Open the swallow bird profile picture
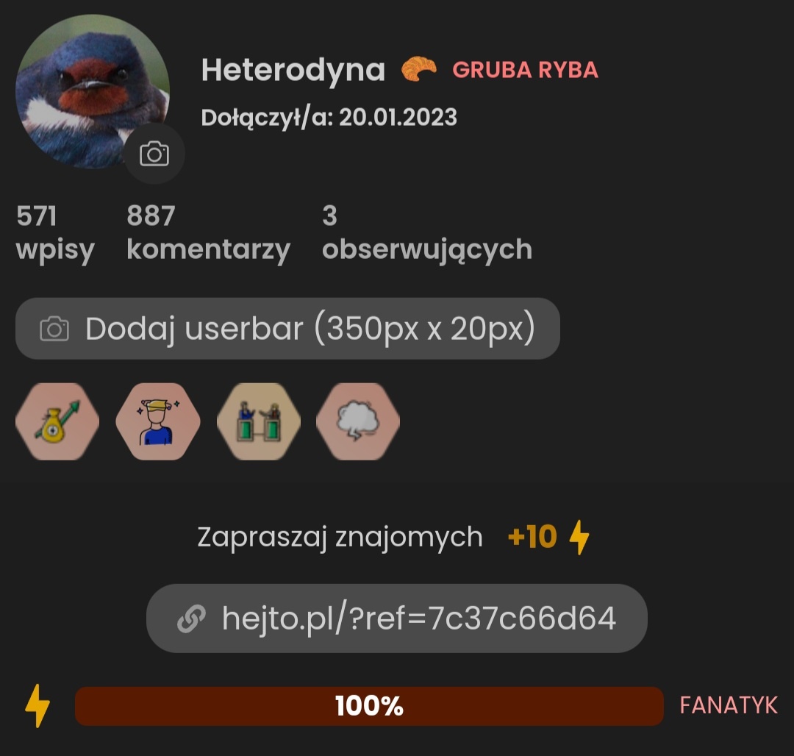This screenshot has width=794, height=756. (93, 91)
